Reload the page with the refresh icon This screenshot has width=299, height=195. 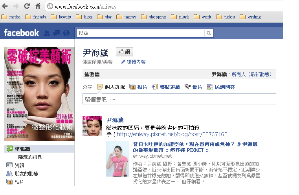coord(27,6)
